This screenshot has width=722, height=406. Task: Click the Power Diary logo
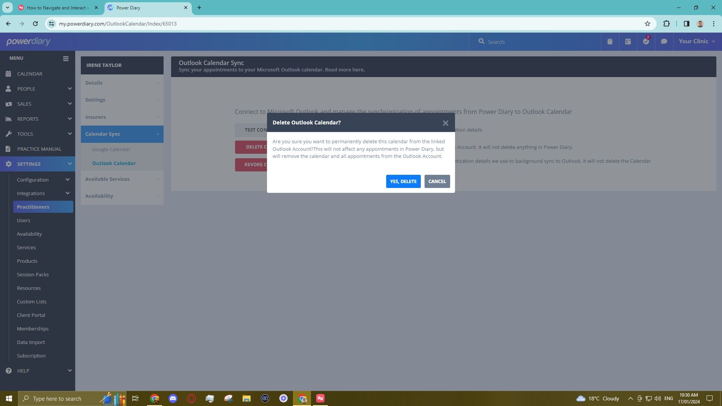coord(28,42)
